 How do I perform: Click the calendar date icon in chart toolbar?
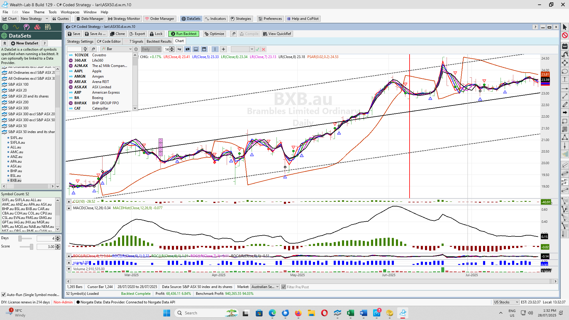coord(204,49)
